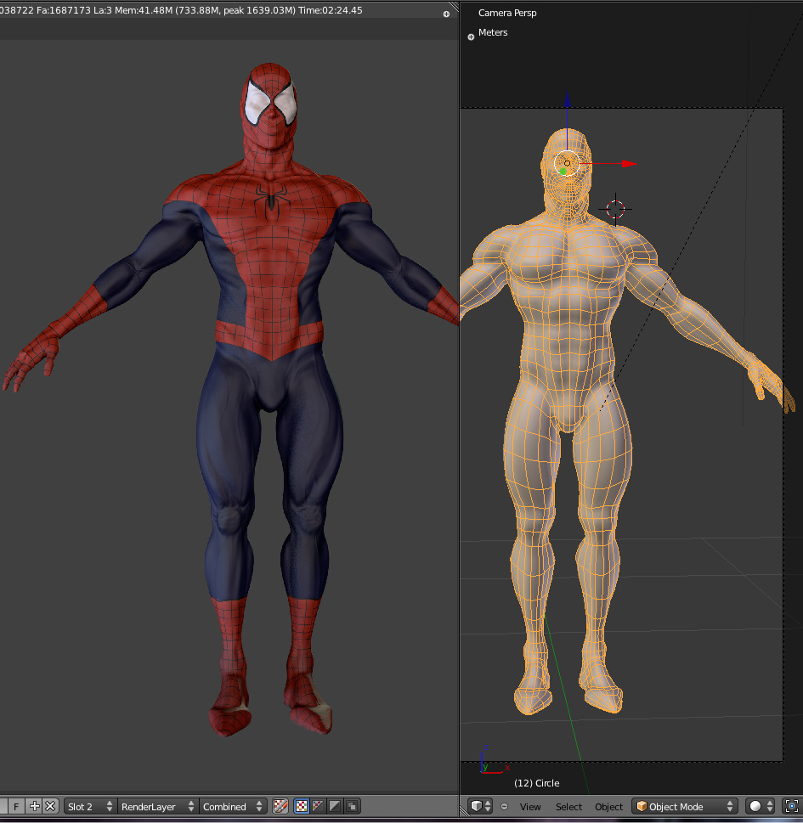Click the pivot point icon in viewport header
Viewport: 803px width, 823px height.
pos(791,806)
